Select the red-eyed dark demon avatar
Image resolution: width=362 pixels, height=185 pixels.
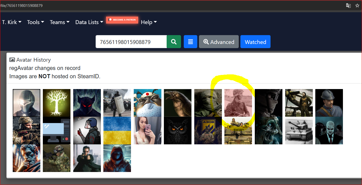click(x=87, y=103)
